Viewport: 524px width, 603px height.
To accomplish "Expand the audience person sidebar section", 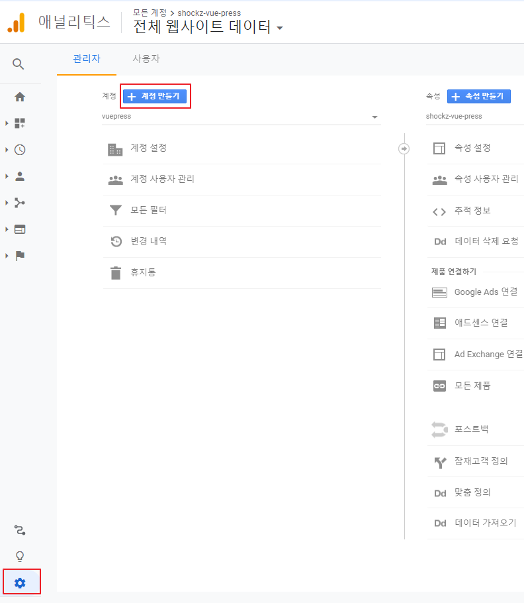I will [x=20, y=176].
